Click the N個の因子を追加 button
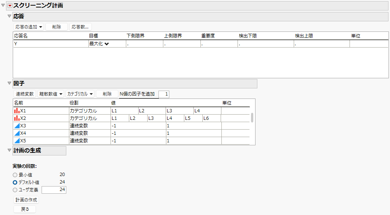Viewport: 390px width, 215px height. pos(137,94)
